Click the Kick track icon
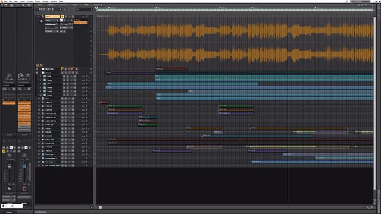Image resolution: width=381 pixels, height=214 pixels. point(45,77)
